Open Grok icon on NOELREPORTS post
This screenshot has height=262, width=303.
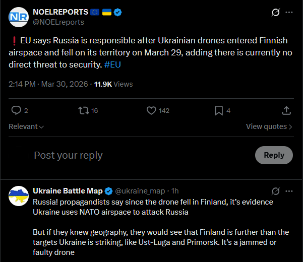[x=276, y=13]
